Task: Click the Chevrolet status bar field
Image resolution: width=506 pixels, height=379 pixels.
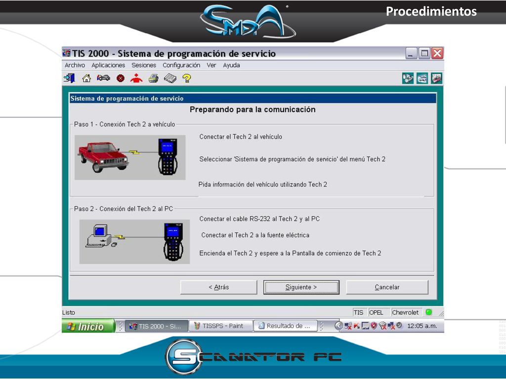Action: tap(406, 312)
